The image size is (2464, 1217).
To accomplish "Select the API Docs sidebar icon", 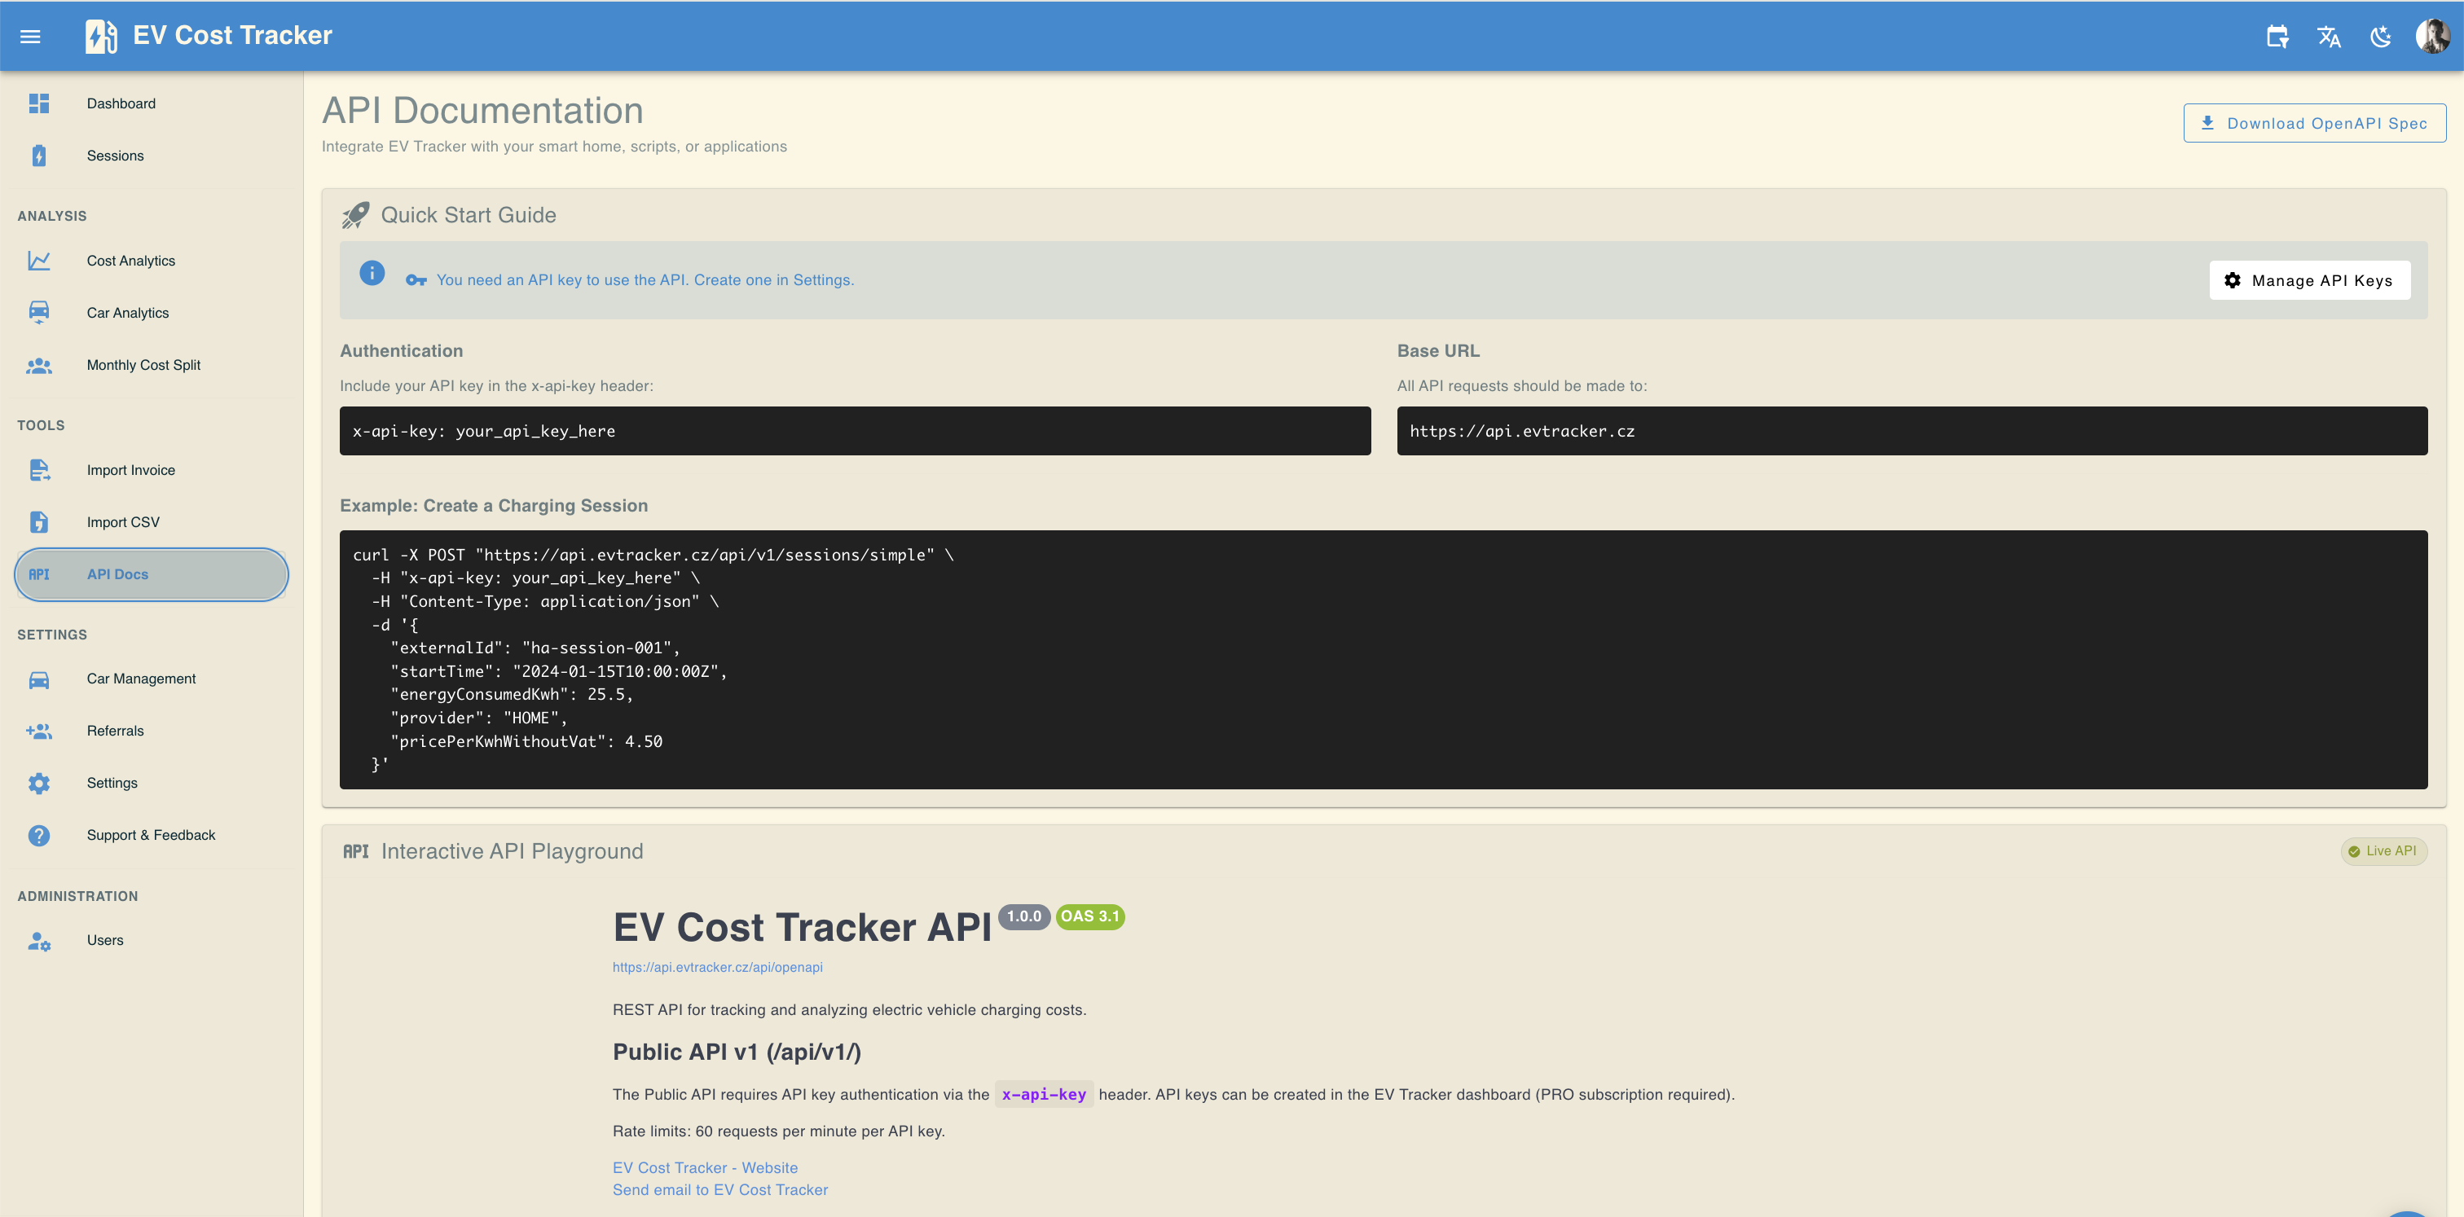I will [x=39, y=573].
